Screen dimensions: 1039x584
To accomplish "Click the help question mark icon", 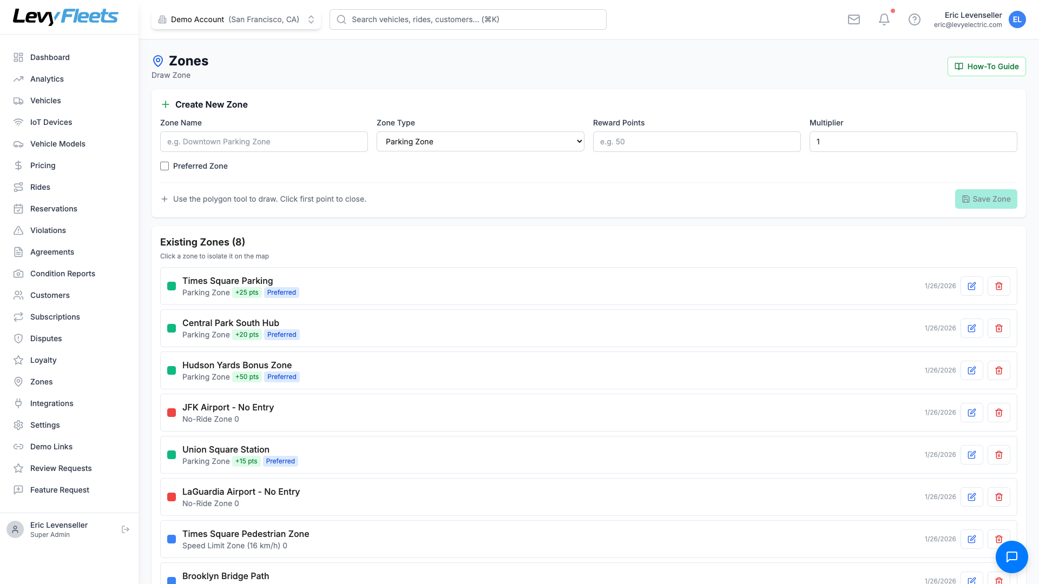I will point(915,19).
